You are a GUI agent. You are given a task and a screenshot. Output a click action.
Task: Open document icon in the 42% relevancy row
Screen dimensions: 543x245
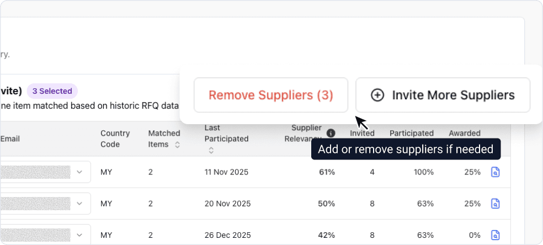coord(495,235)
